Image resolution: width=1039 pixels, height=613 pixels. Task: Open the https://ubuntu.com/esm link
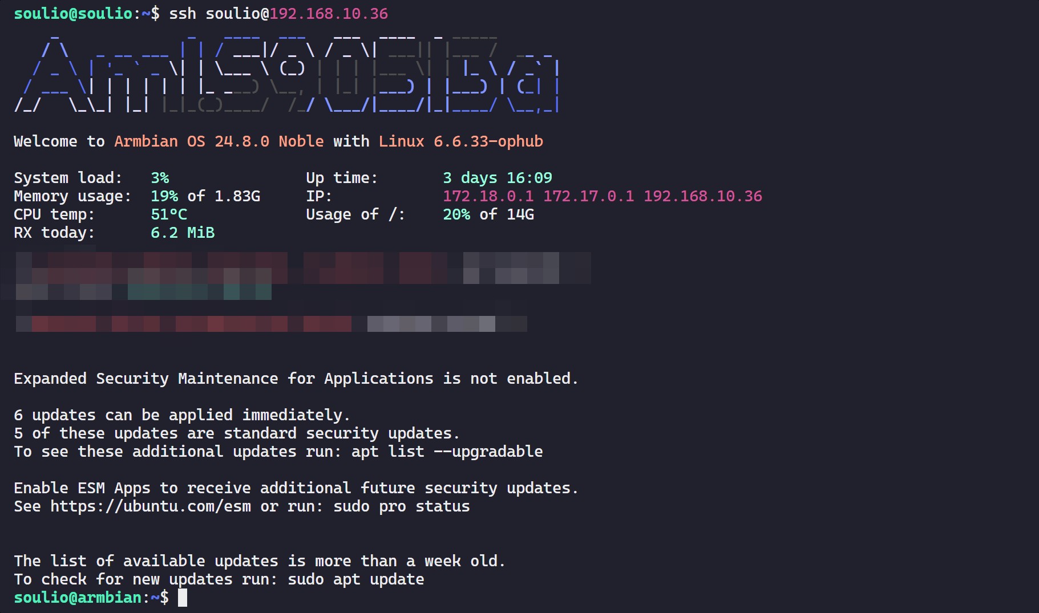[151, 506]
